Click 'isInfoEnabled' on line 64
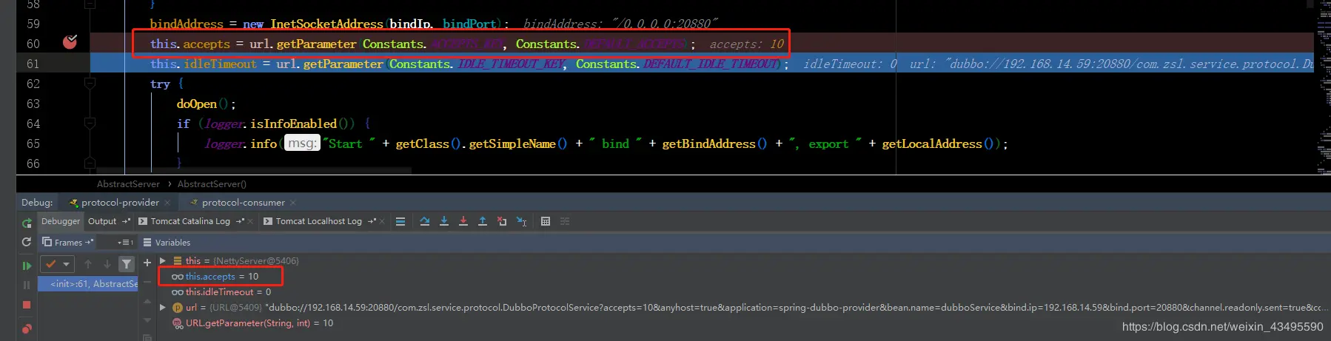 [x=293, y=124]
